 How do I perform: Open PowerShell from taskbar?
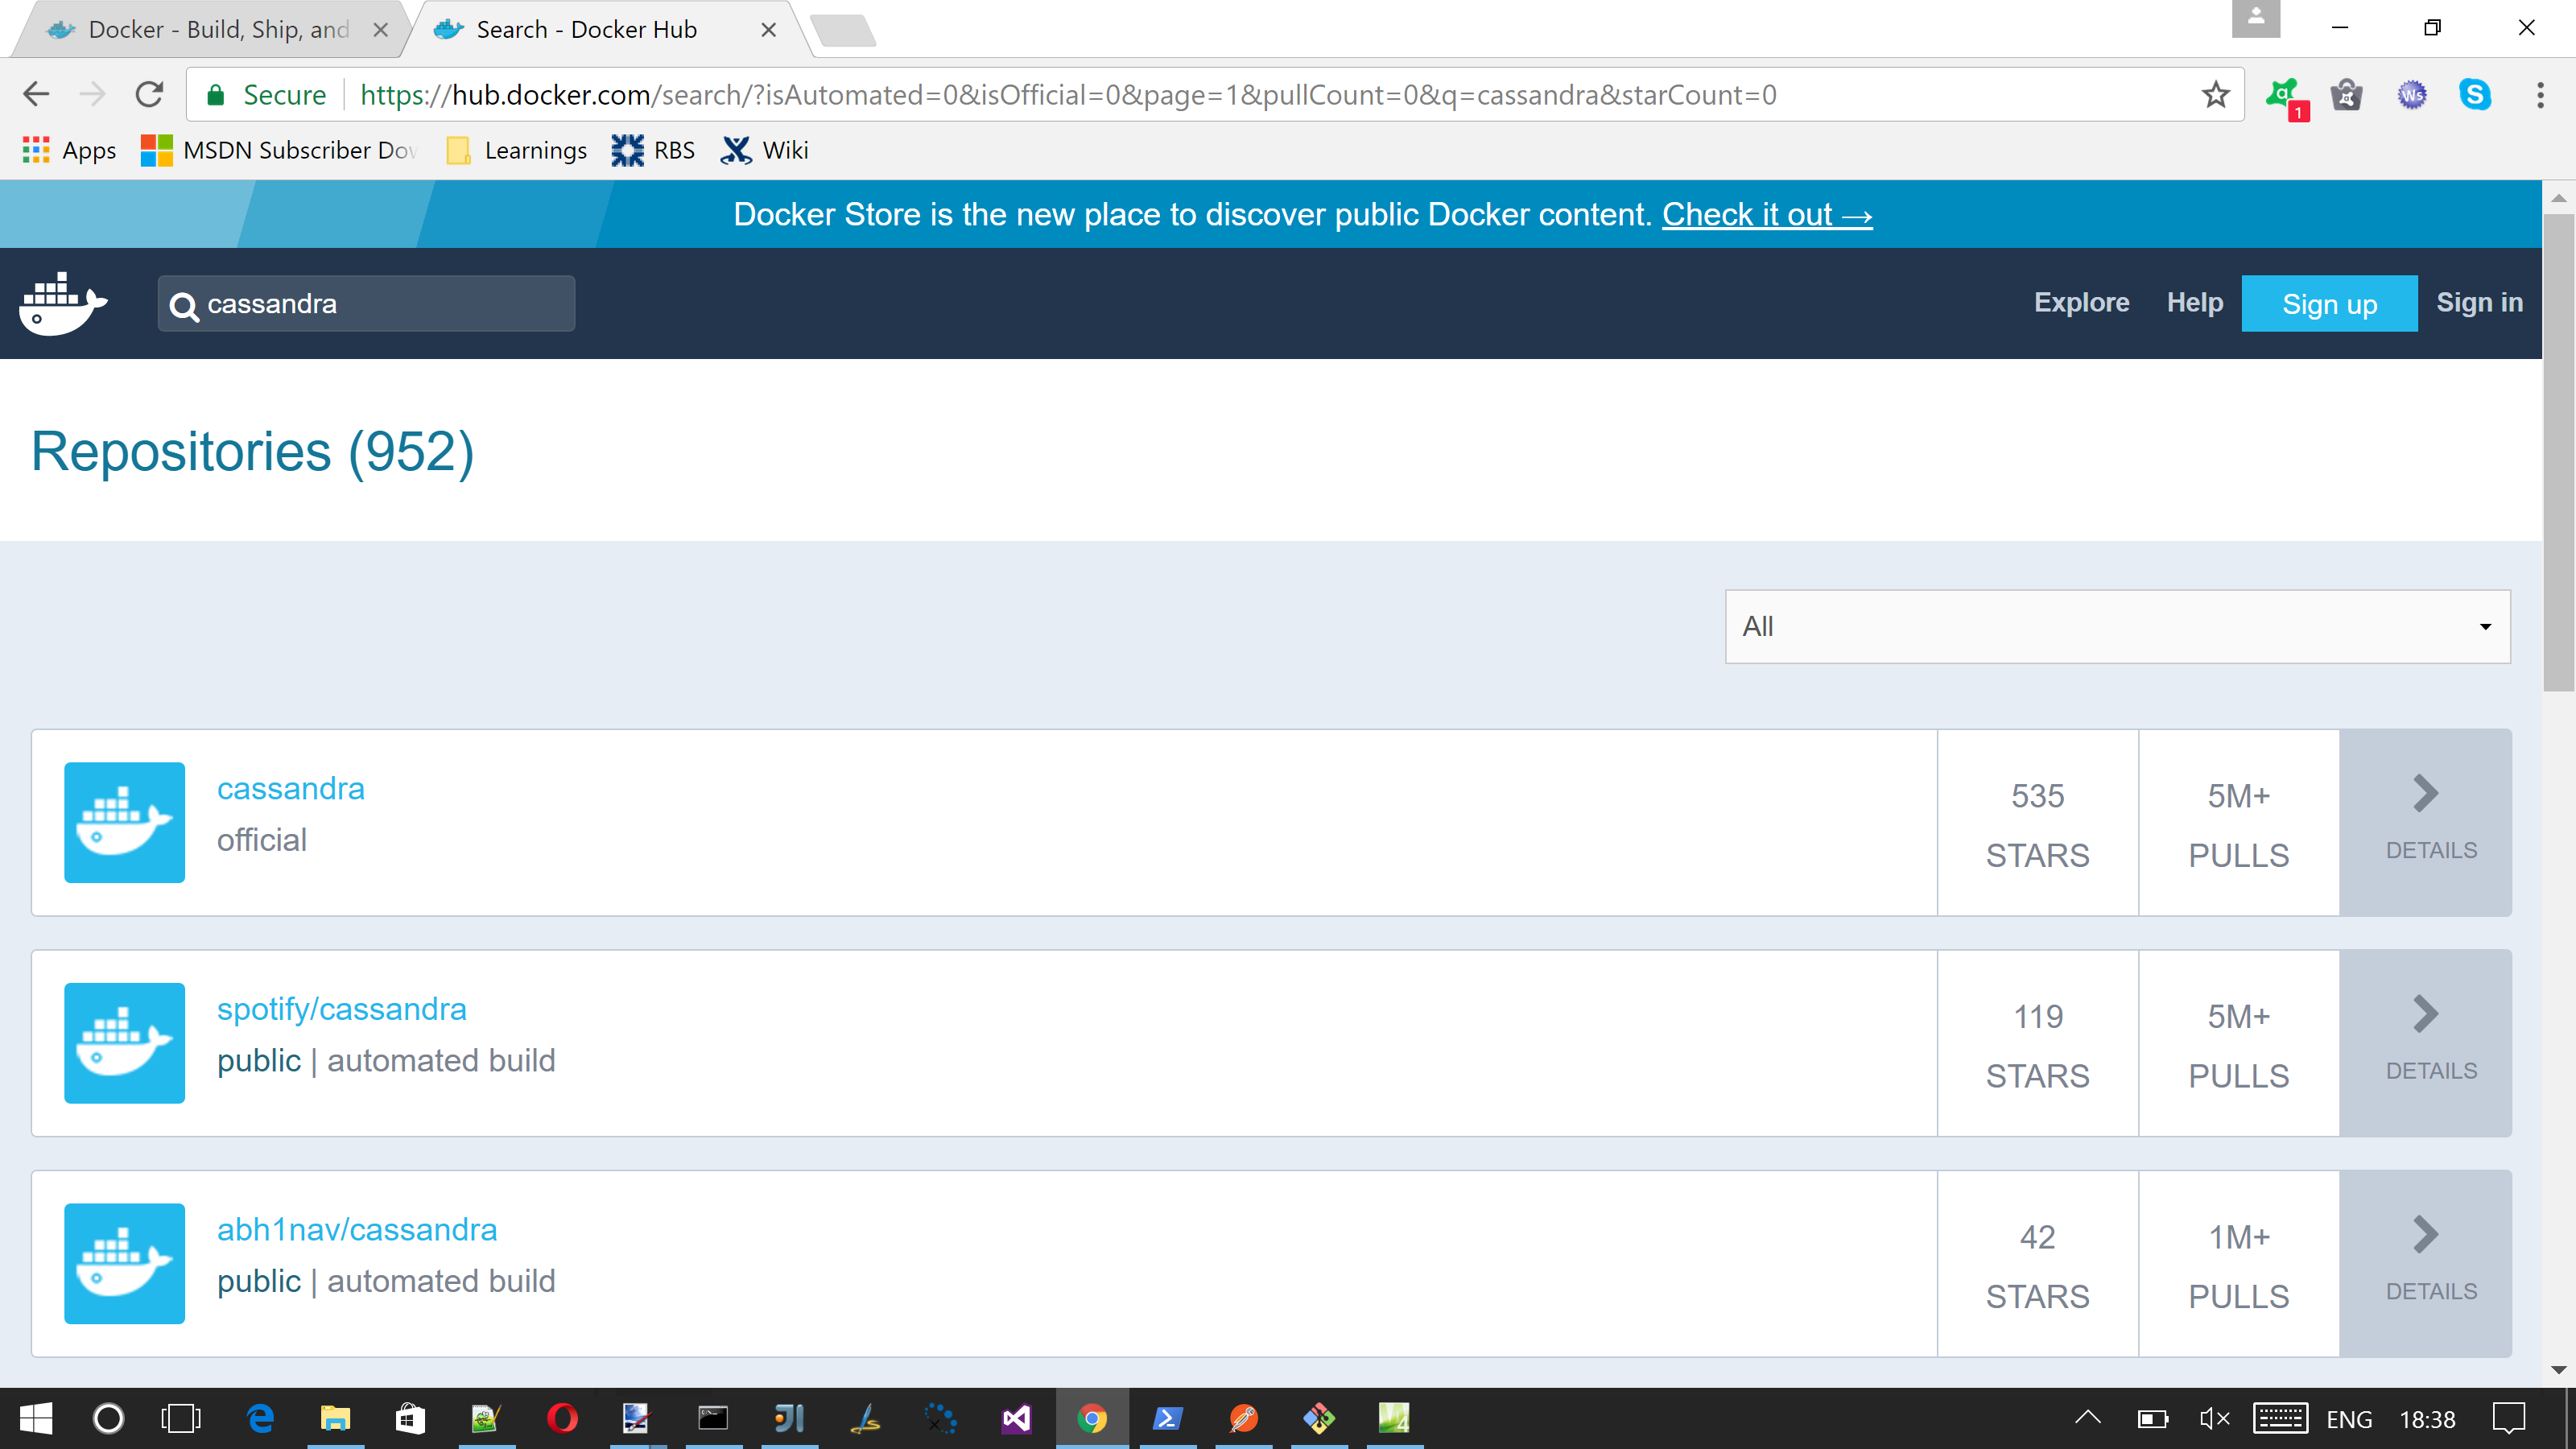[1167, 1418]
